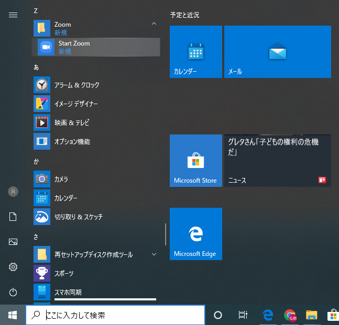
Task: Open Task View on taskbar
Action: (x=243, y=315)
